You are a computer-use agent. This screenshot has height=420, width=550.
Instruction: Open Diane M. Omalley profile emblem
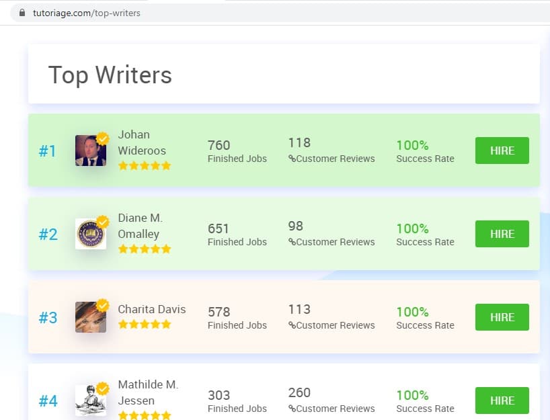click(91, 234)
